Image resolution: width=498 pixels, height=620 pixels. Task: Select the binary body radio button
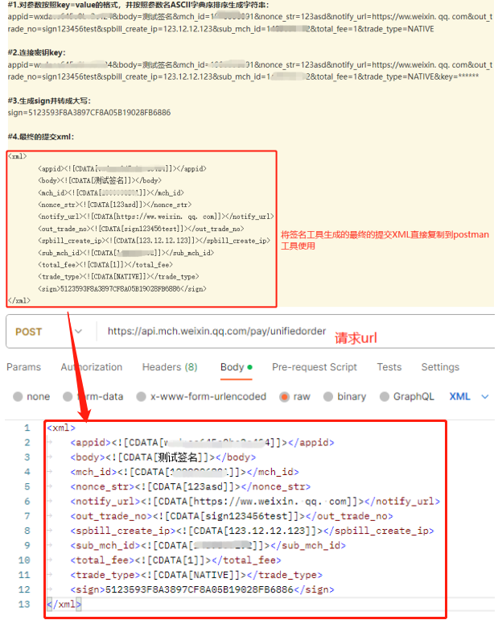(x=328, y=396)
